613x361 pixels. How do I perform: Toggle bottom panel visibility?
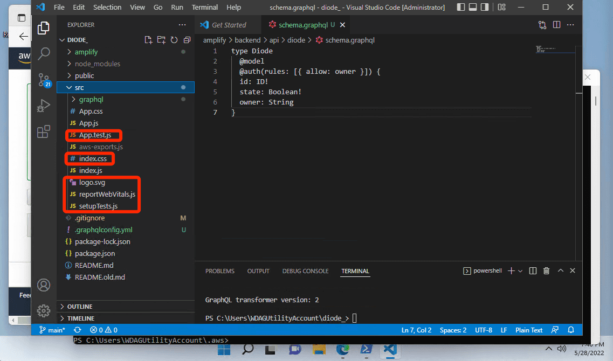(x=473, y=7)
